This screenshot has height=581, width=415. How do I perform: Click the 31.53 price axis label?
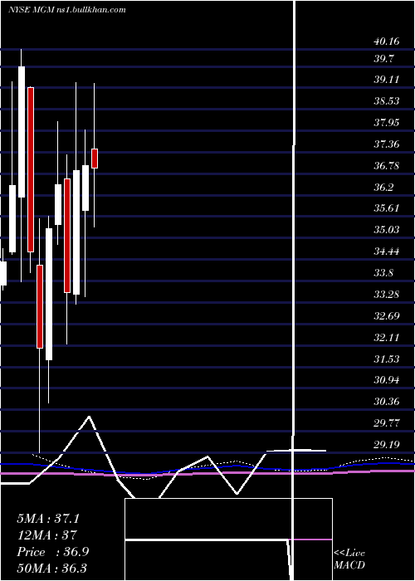tap(387, 359)
